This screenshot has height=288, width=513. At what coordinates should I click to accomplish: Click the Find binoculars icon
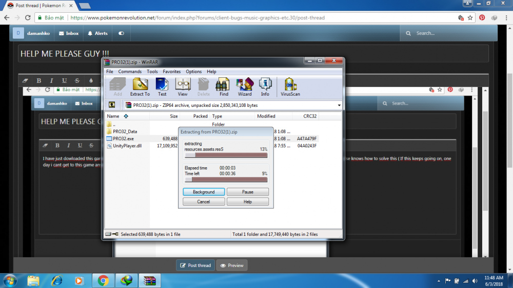point(224,86)
